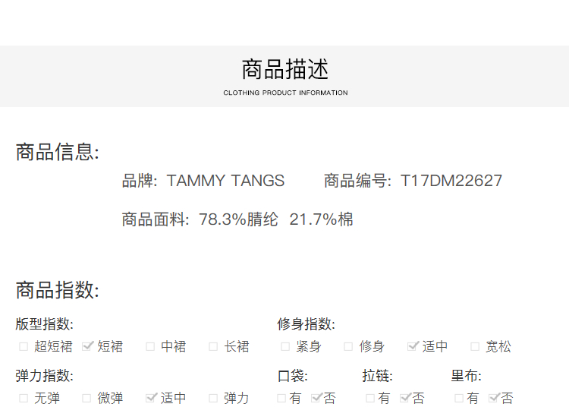Check the 无弹 checkbox
The height and width of the screenshot is (407, 569).
[x=24, y=398]
